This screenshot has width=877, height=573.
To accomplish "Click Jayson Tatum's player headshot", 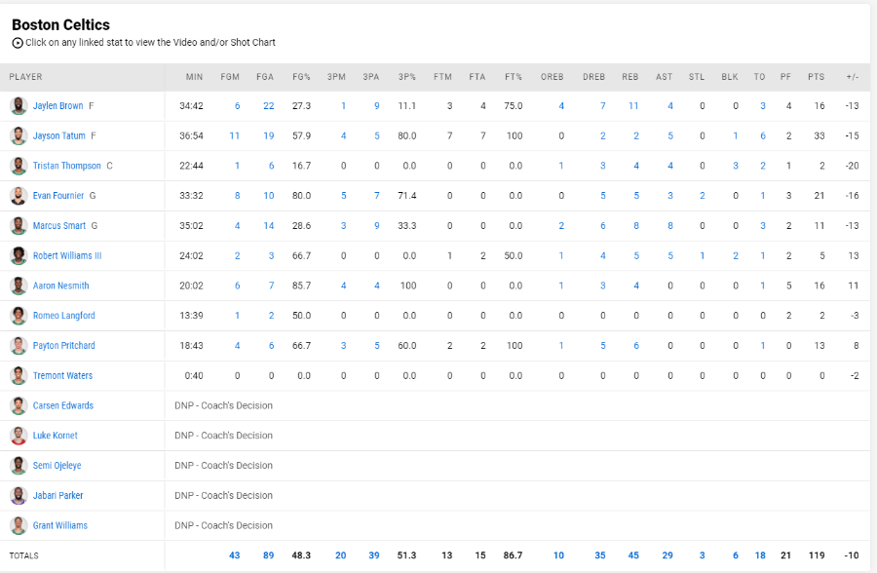I will pyautogui.click(x=19, y=136).
